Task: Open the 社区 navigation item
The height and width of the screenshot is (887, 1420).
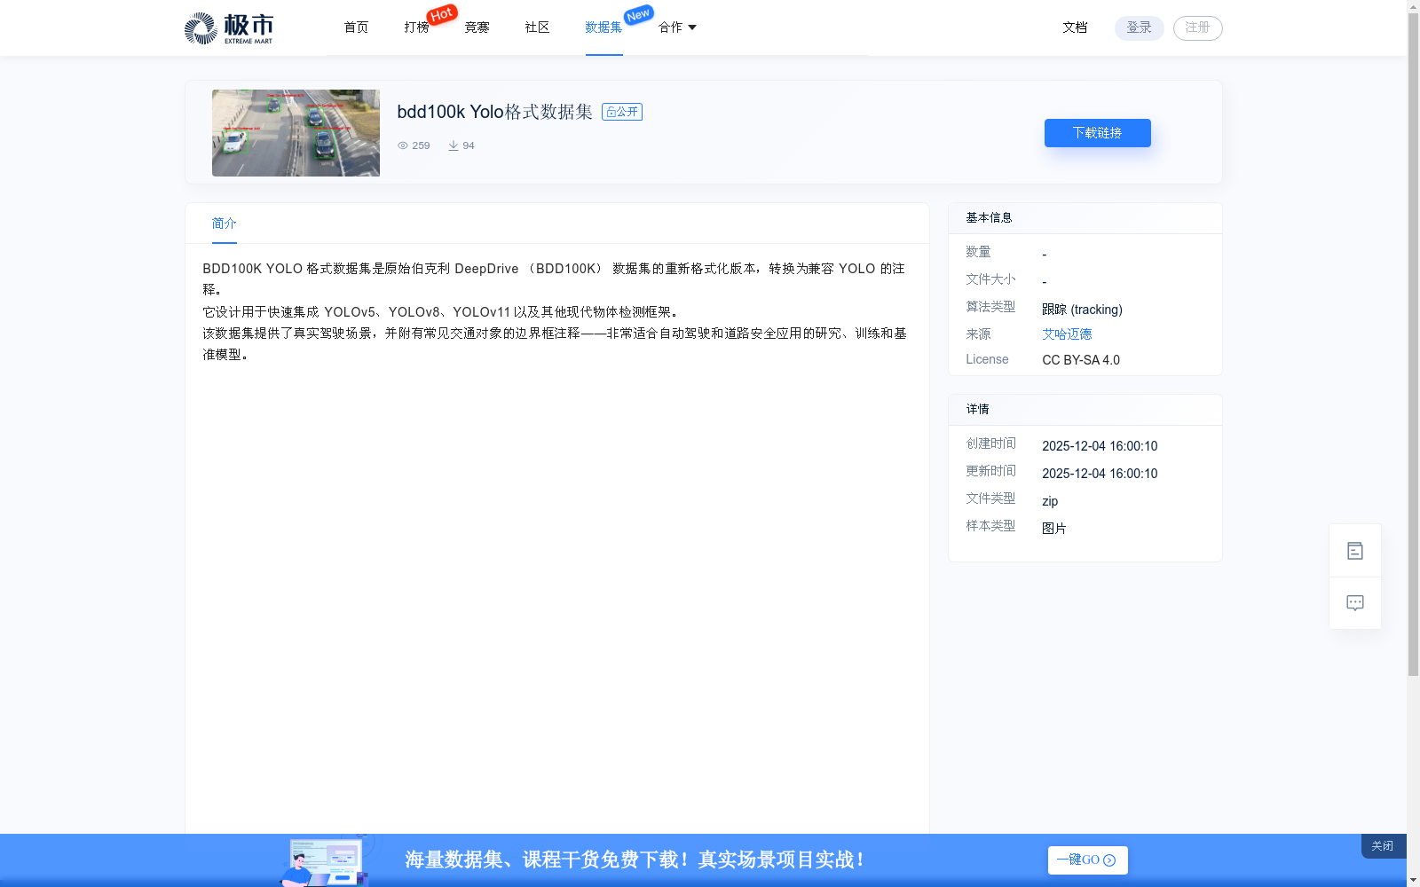Action: point(537,27)
